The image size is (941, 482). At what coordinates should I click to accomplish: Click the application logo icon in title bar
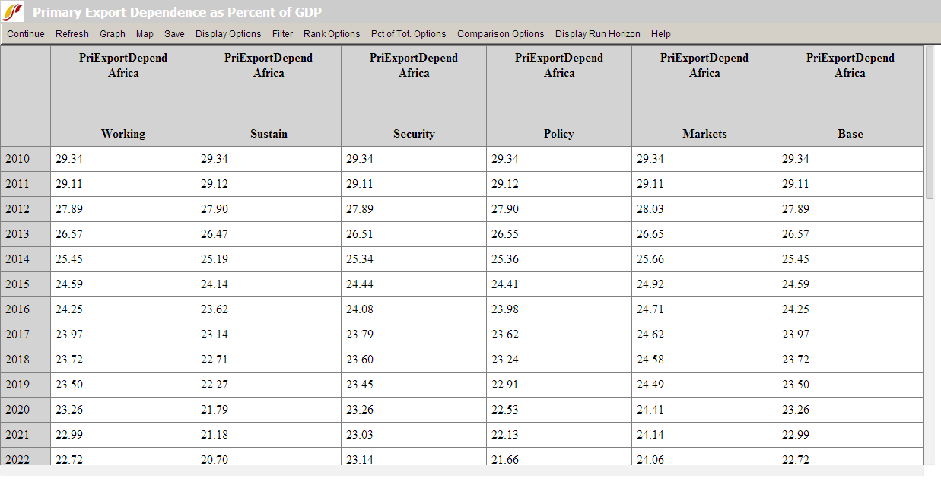(14, 12)
